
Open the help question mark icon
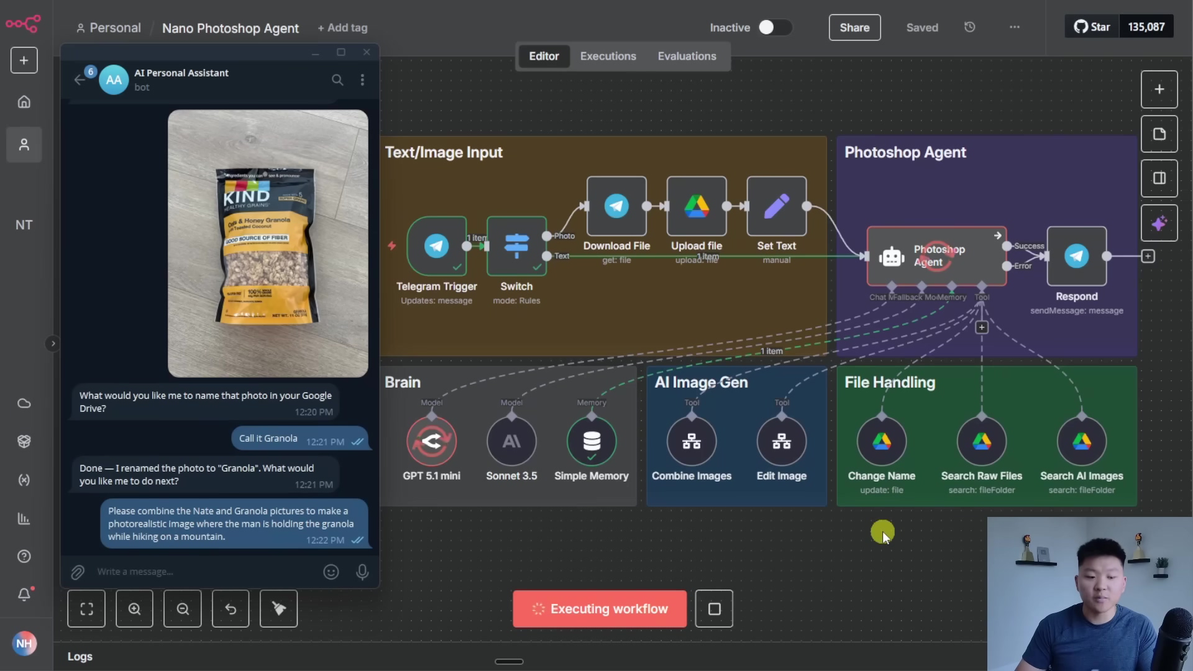pos(24,556)
